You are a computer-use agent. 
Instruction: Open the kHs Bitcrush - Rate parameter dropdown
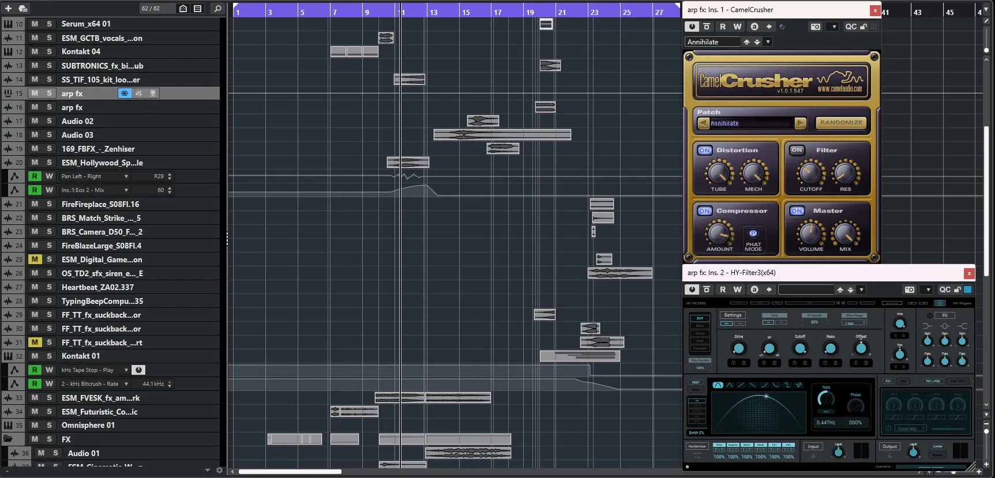pos(126,384)
